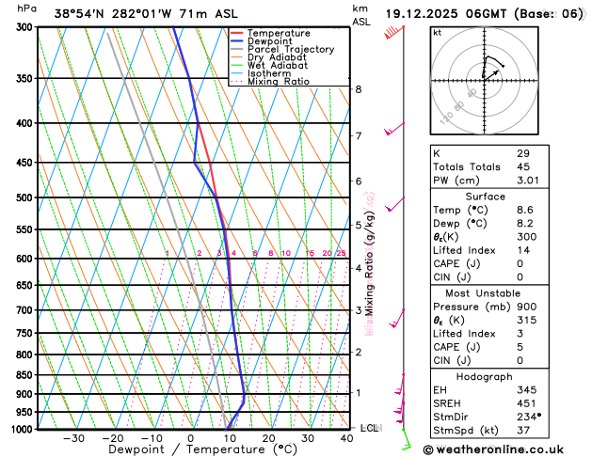Click the mixing ratio value 25 label
The image size is (592, 457).
[342, 253]
